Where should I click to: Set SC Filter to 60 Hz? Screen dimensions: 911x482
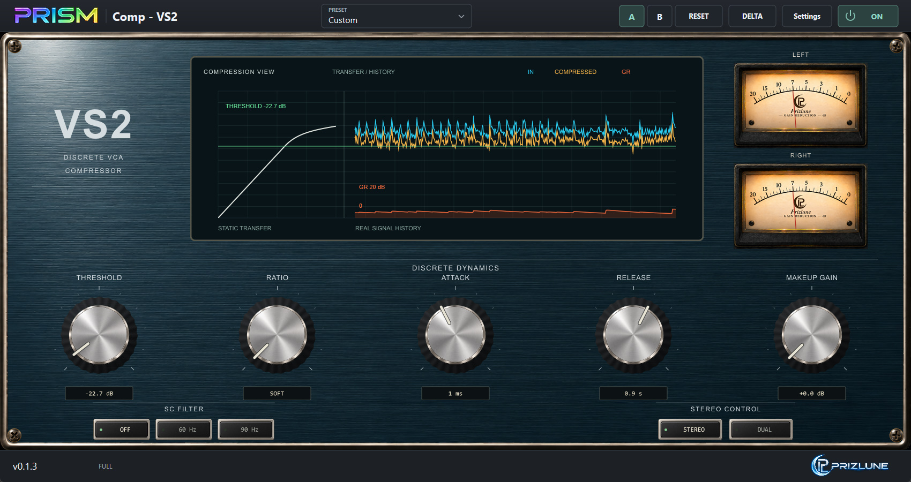click(184, 430)
